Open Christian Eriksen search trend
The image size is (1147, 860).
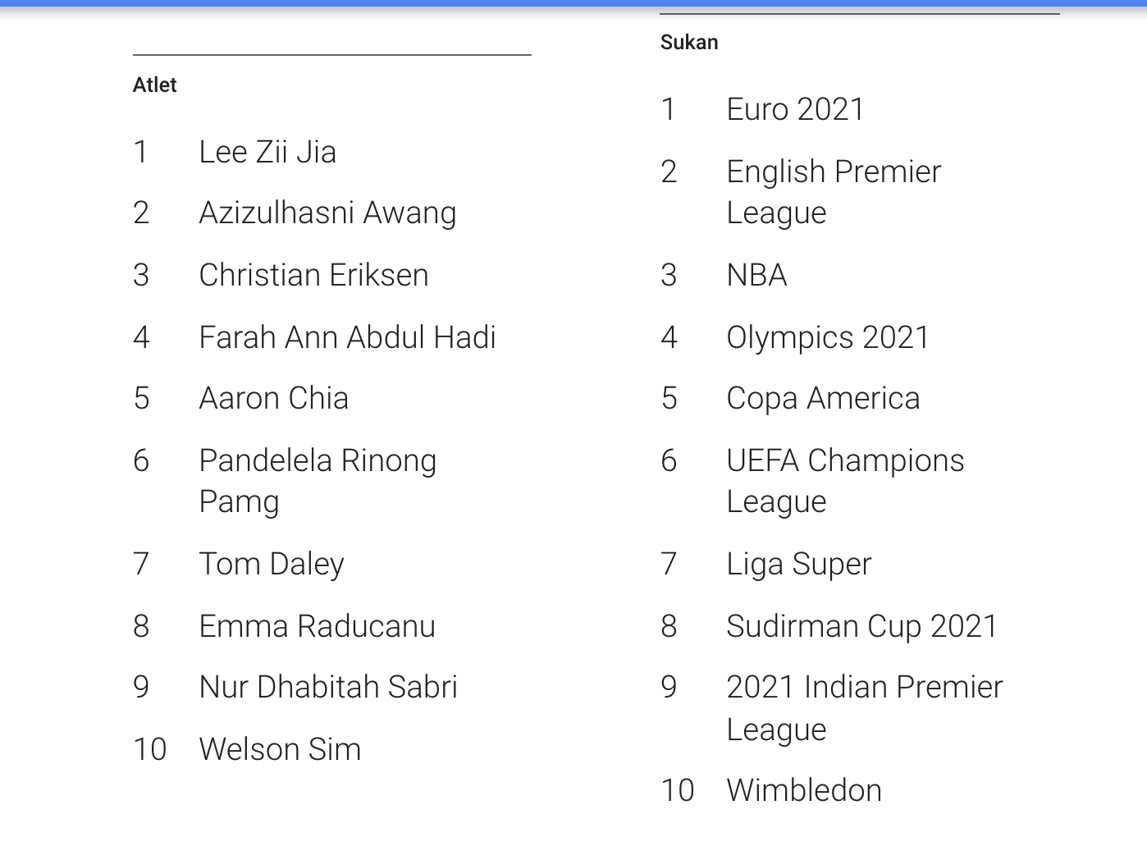[x=313, y=276]
